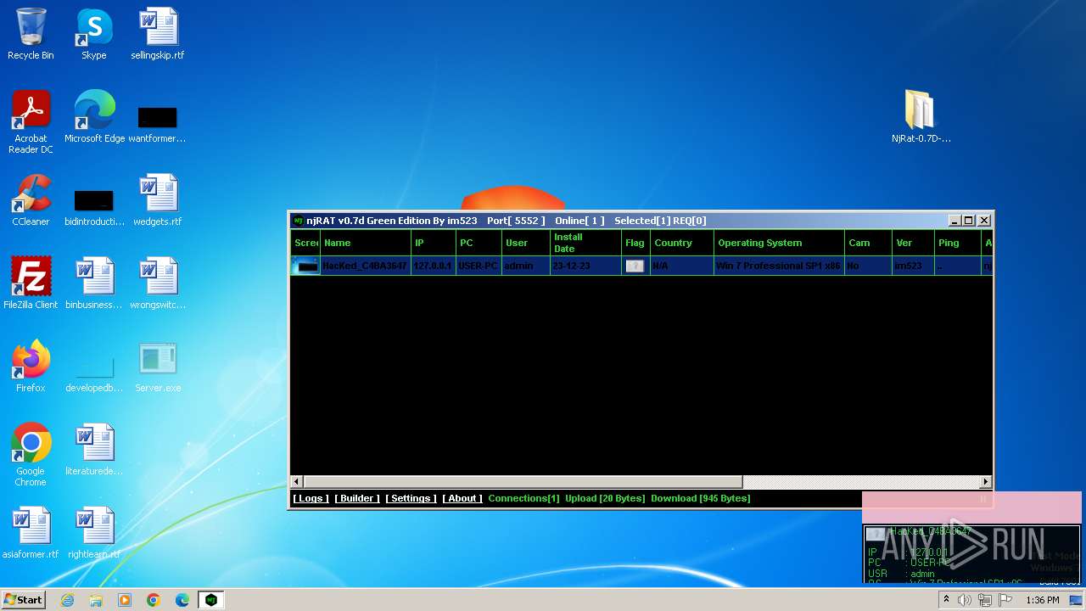1086x611 pixels.
Task: Sort by the Cam column header
Action: (867, 243)
